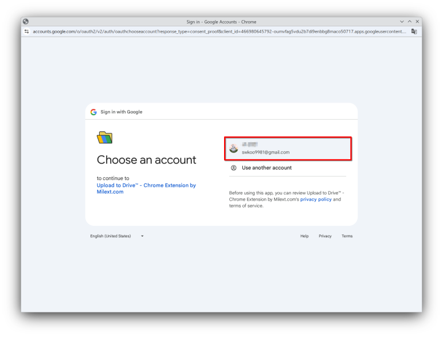The image size is (443, 337).
Task: Click the account avatar picture
Action: [234, 148]
